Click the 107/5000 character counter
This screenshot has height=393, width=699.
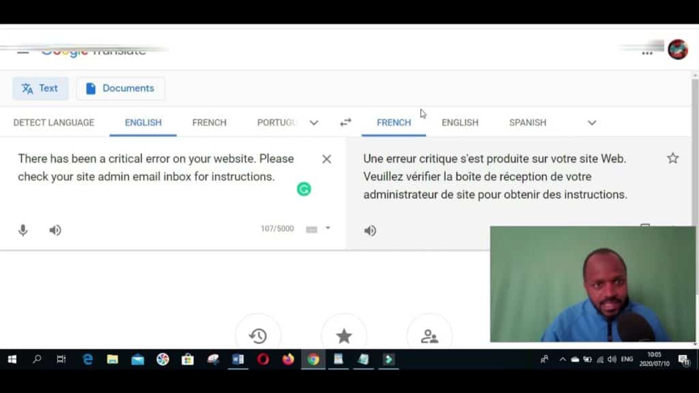coord(277,229)
